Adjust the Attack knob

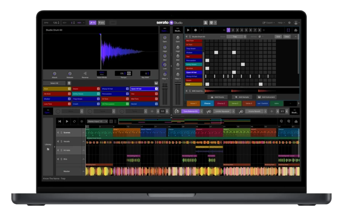pyautogui.click(x=54, y=74)
